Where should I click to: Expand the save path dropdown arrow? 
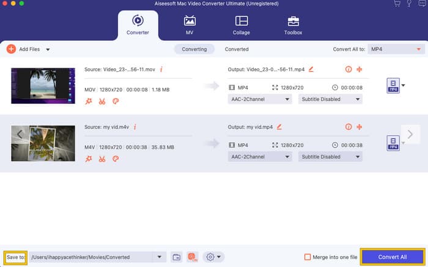(x=160, y=257)
